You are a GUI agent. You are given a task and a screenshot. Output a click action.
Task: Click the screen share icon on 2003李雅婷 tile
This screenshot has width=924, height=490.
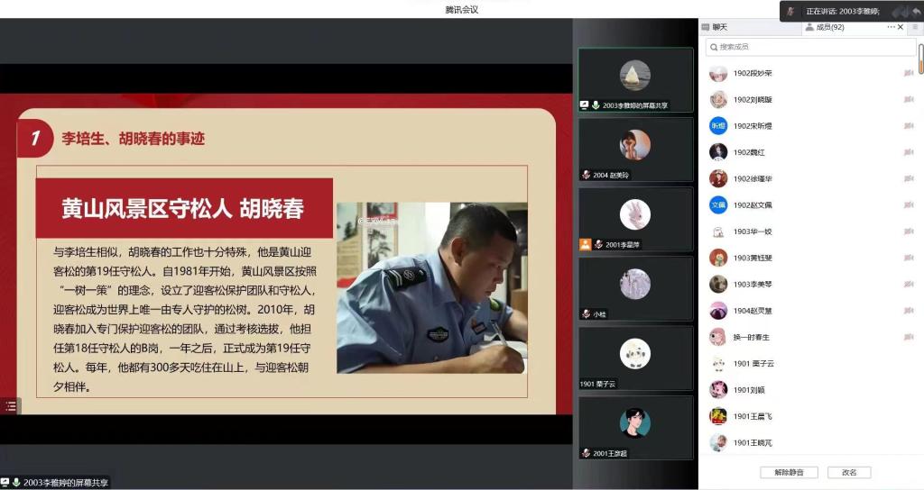coord(585,105)
